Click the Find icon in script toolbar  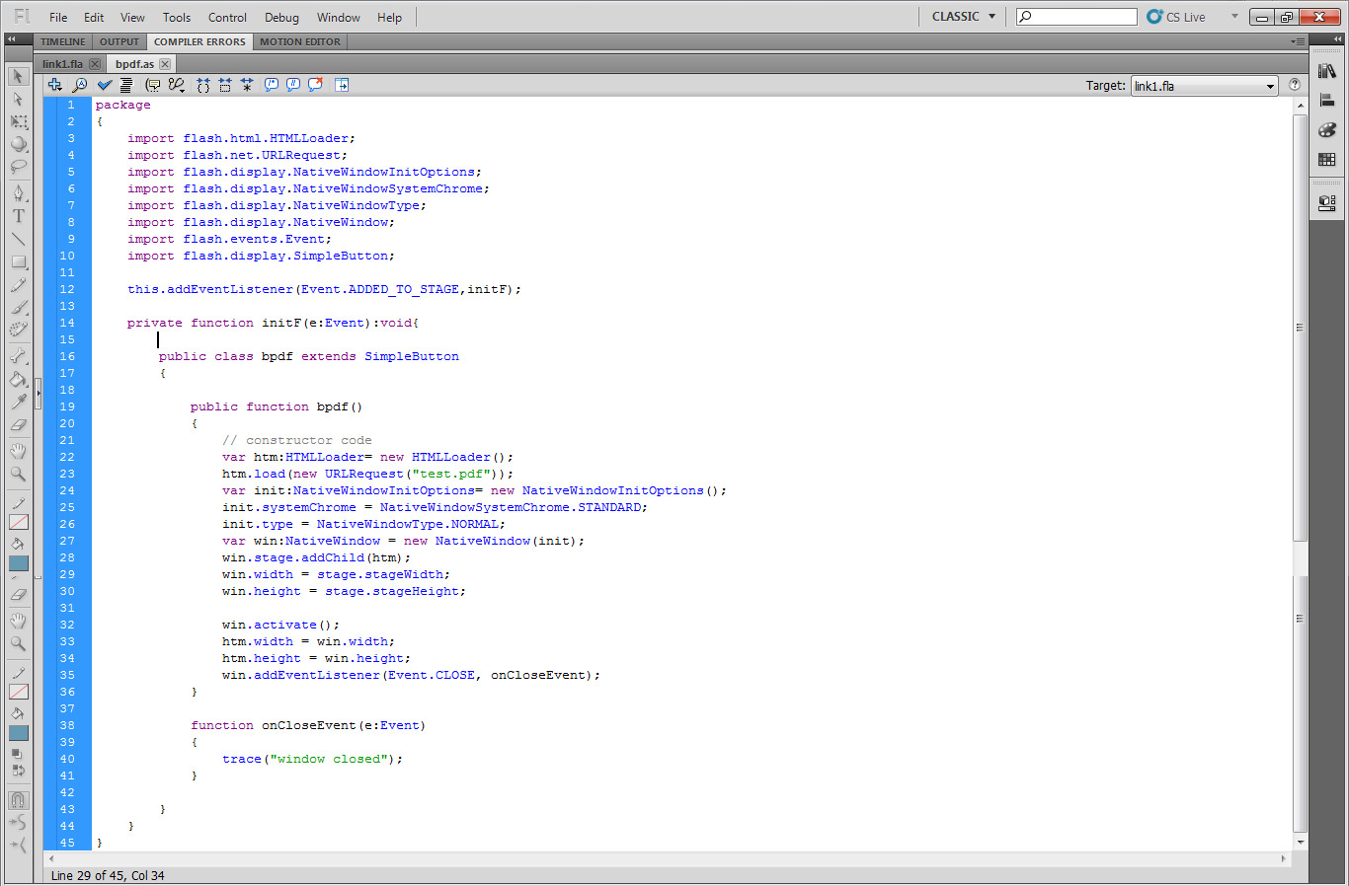pos(80,85)
